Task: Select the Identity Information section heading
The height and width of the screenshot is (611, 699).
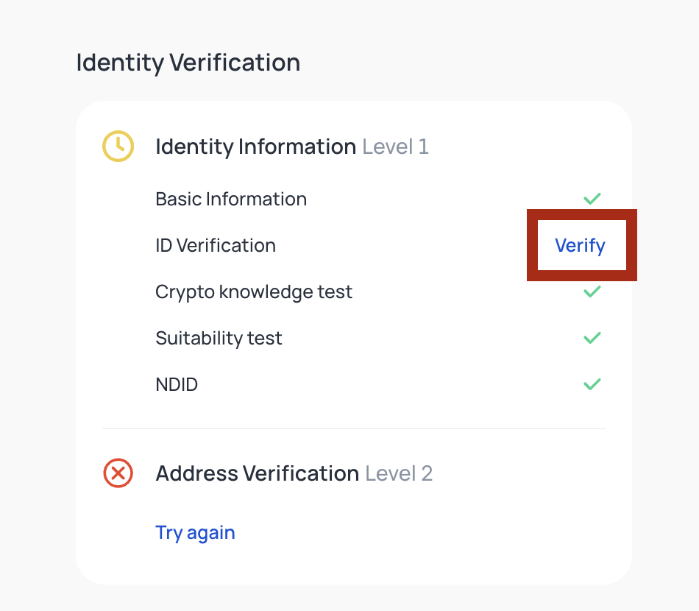Action: point(255,146)
